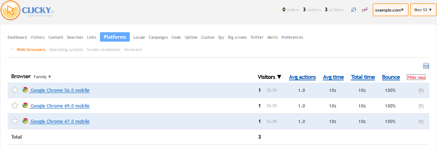Open the example.com site dropdown

(390, 10)
